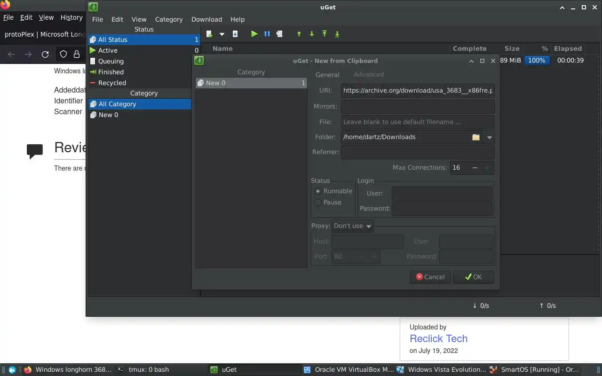Open the File menu in uGet
602x376 pixels.
tap(97, 19)
